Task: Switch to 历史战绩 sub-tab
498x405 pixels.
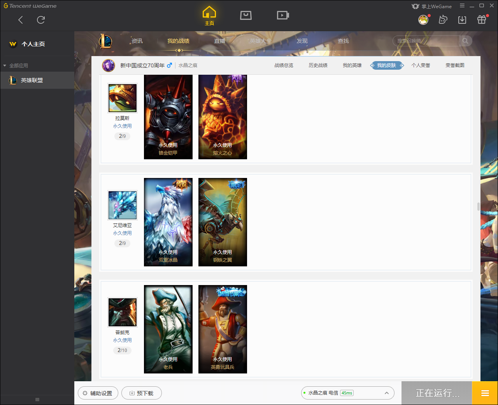Action: [318, 65]
